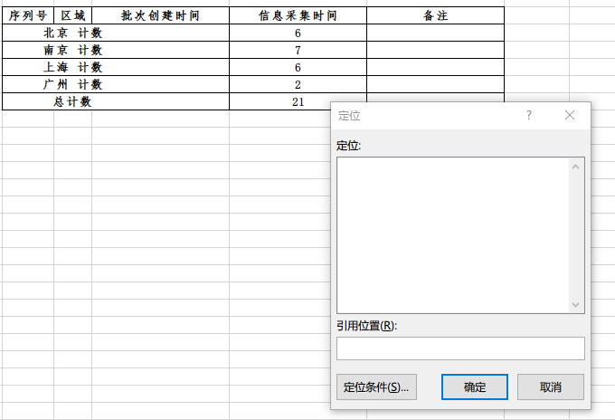
Task: Confirm with the 确定 button
Action: (475, 387)
